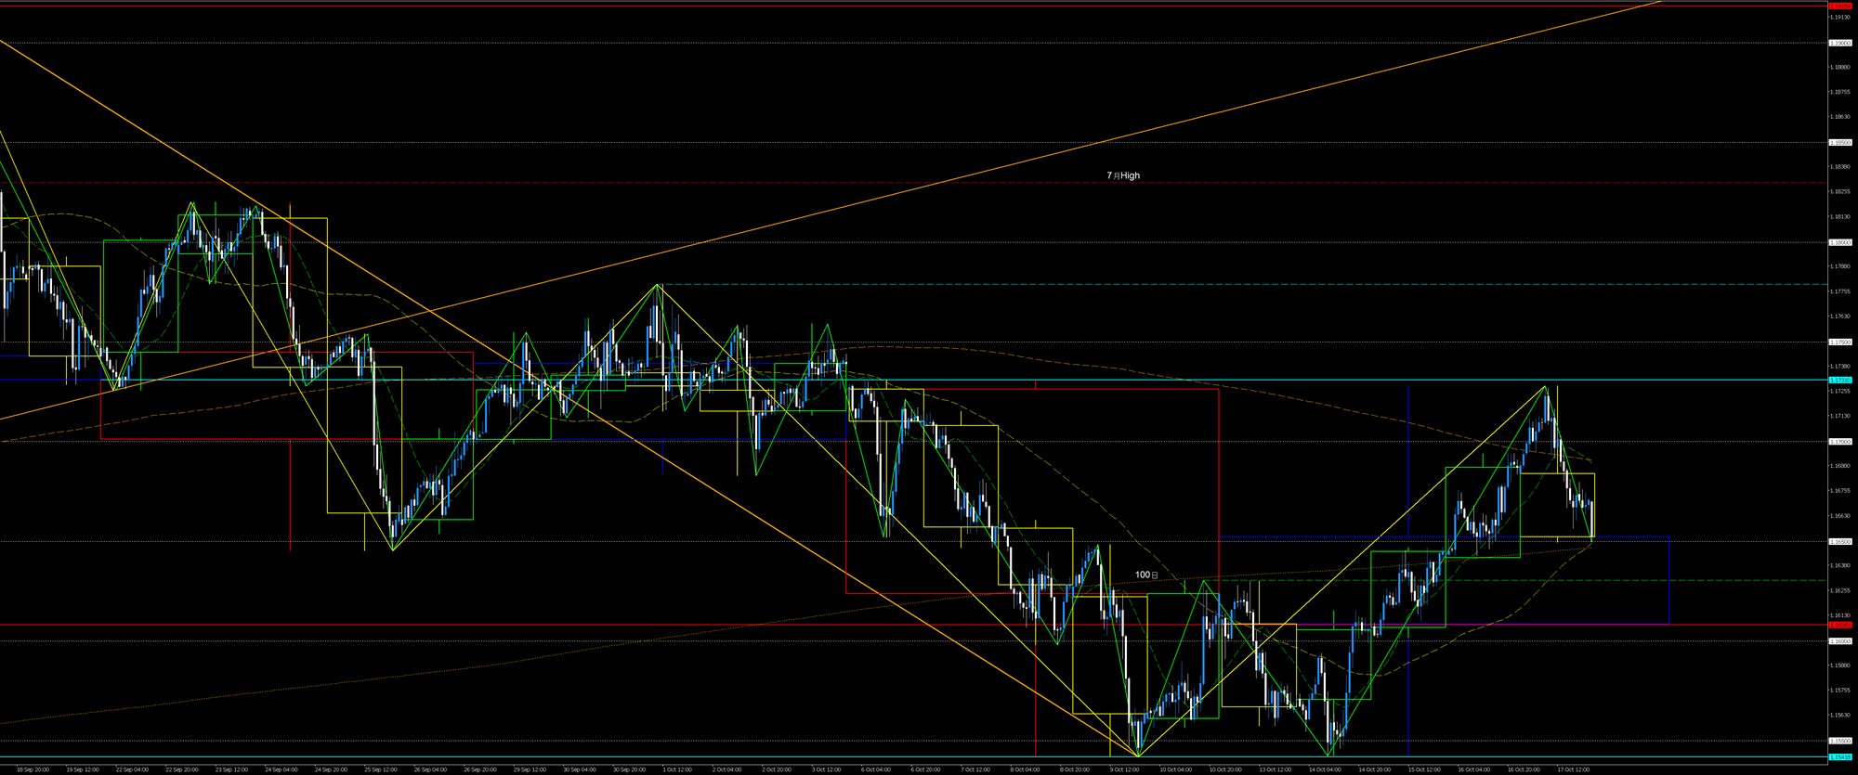Click the latest candlestick on the chart
This screenshot has width=1858, height=775.
click(x=1591, y=518)
